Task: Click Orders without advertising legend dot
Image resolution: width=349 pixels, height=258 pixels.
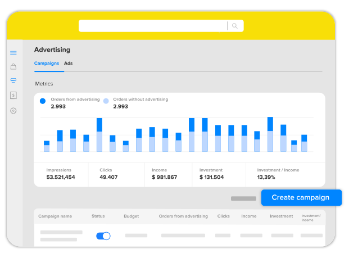Action: click(x=106, y=101)
